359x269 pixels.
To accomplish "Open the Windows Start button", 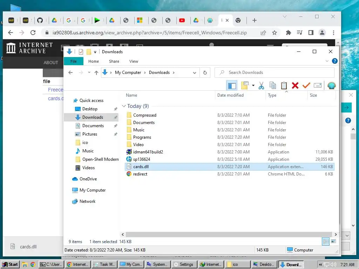I will click(x=9, y=264).
